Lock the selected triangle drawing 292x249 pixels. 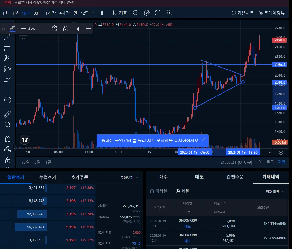click(x=66, y=28)
